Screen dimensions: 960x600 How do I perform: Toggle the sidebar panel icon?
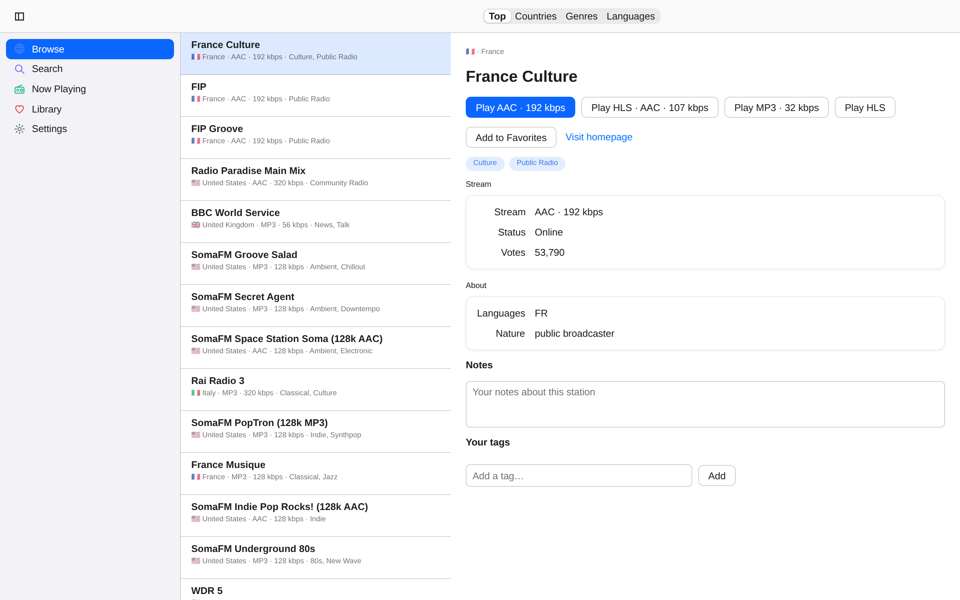coord(19,16)
